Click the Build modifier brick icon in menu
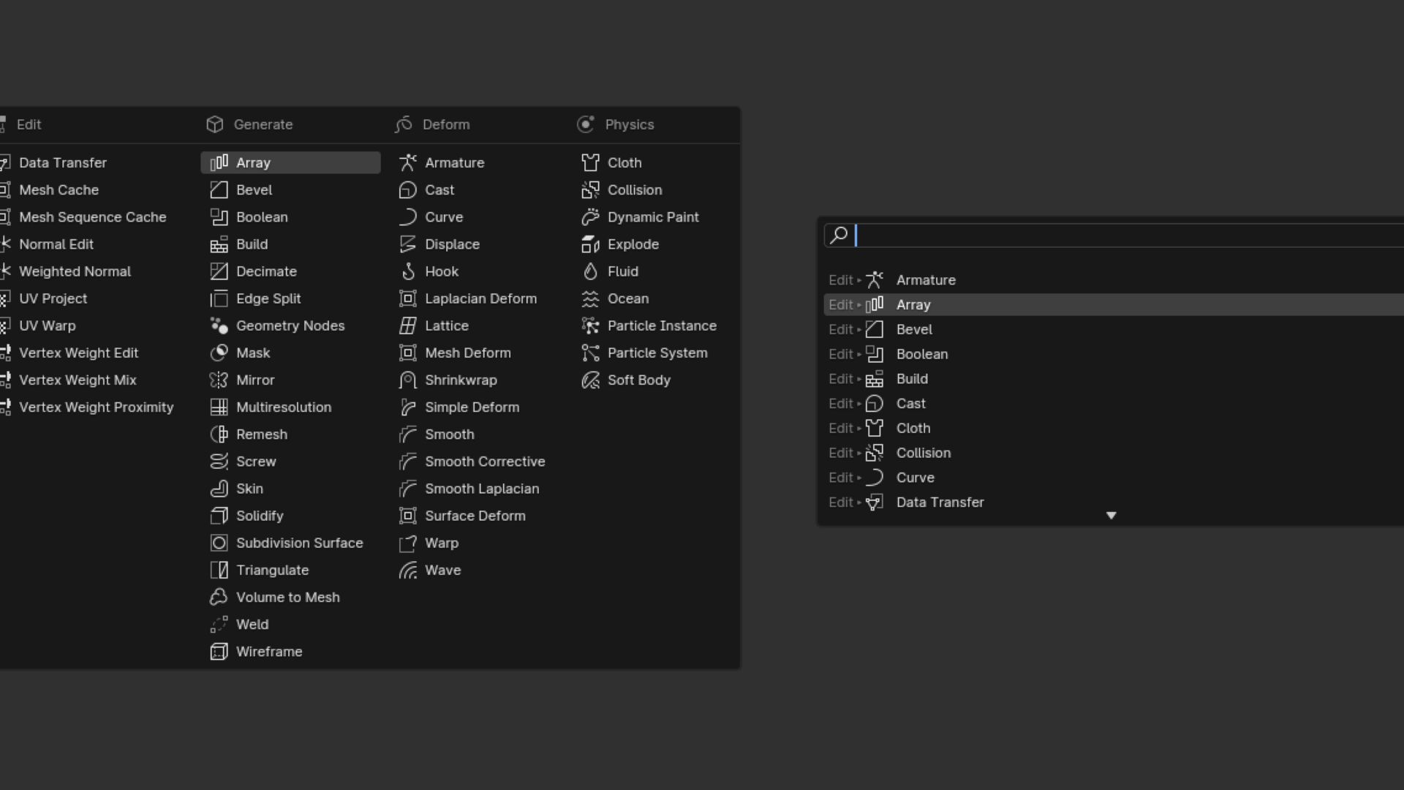The height and width of the screenshot is (790, 1404). 219,244
